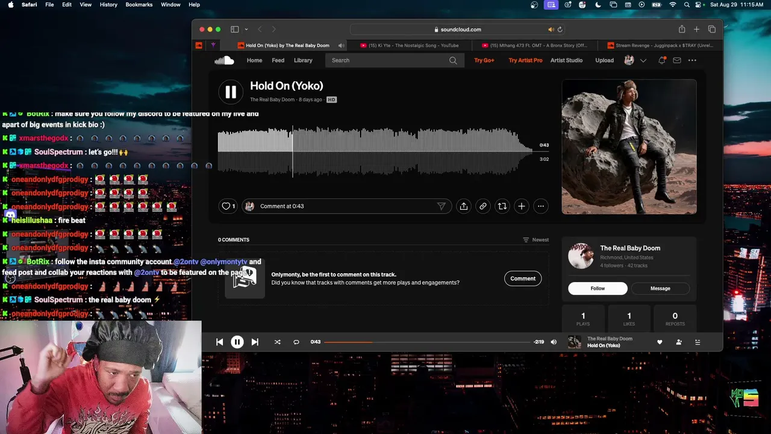Open the Hold On (Yoko) album artwork
771x434 pixels.
(x=629, y=147)
